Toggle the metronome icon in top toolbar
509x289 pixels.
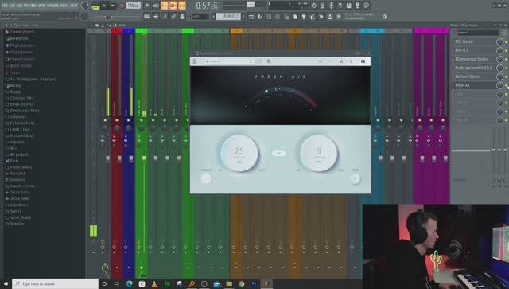click(x=147, y=6)
